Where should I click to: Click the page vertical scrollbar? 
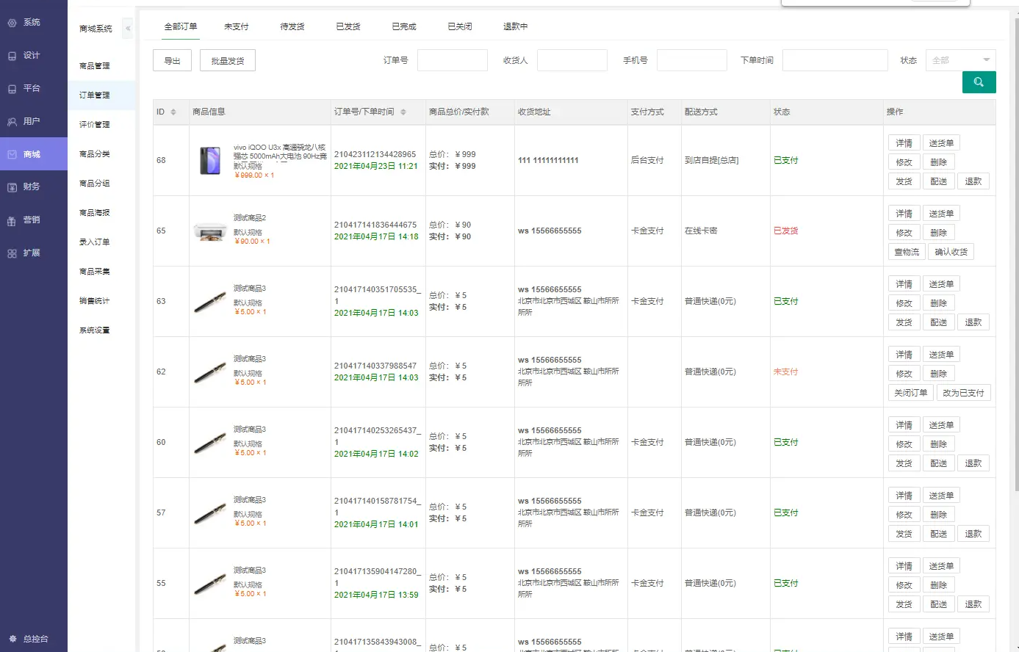(1016, 253)
